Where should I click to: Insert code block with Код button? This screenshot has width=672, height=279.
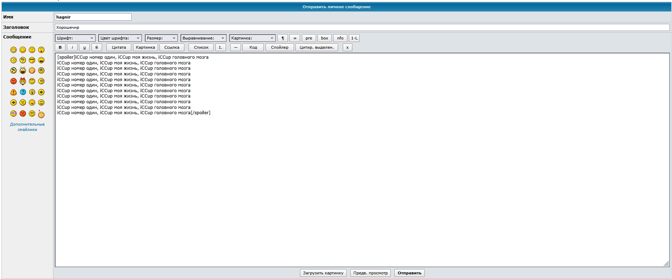pyautogui.click(x=253, y=47)
